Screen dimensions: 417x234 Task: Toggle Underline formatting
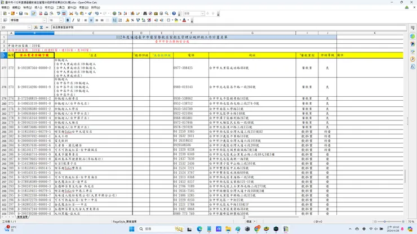tap(78, 20)
